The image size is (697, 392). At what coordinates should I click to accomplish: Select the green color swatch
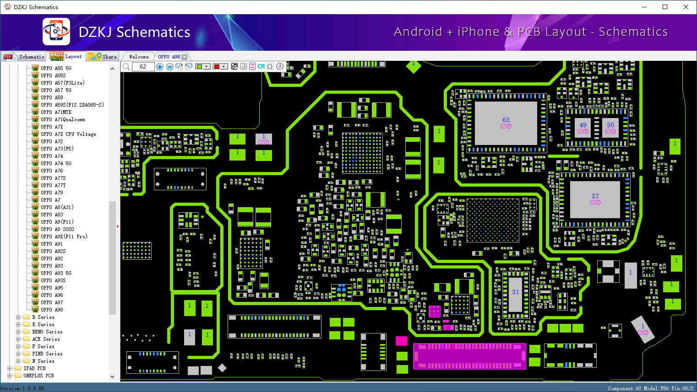[x=200, y=67]
